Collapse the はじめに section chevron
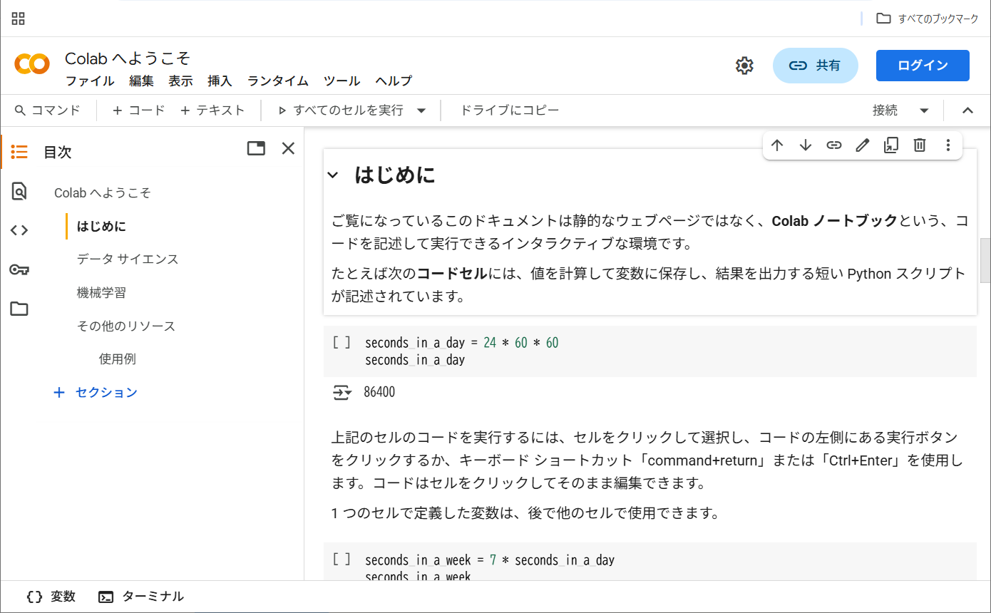The image size is (991, 613). (x=333, y=175)
